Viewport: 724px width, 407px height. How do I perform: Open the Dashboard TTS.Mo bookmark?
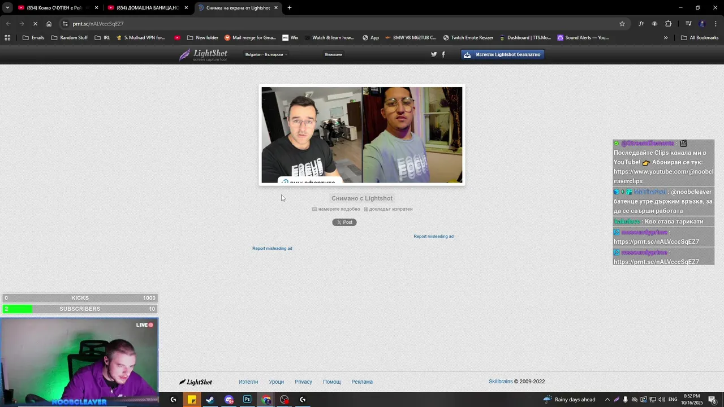tap(525, 38)
